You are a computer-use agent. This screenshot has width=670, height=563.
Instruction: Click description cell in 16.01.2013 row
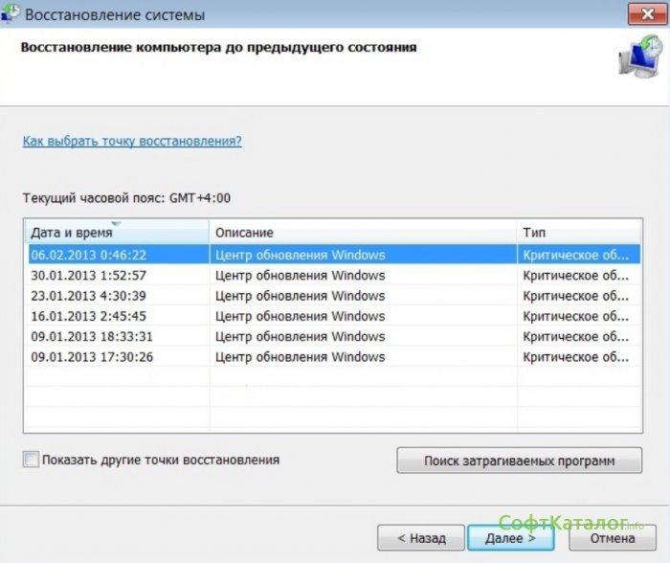tap(363, 316)
